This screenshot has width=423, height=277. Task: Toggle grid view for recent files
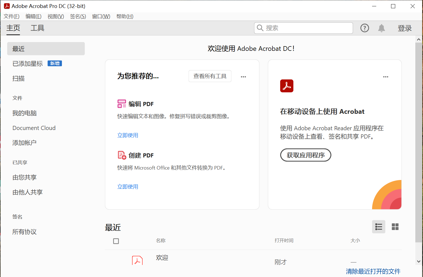click(x=395, y=227)
